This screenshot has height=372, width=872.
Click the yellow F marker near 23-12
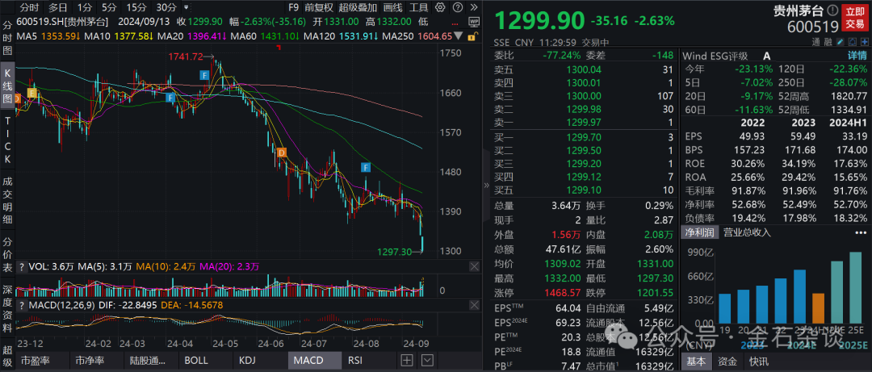[31, 93]
